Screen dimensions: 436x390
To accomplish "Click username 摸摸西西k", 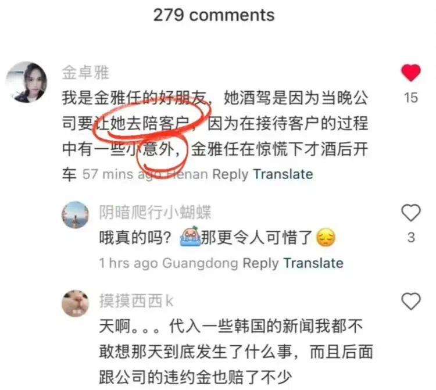I will pyautogui.click(x=136, y=301).
